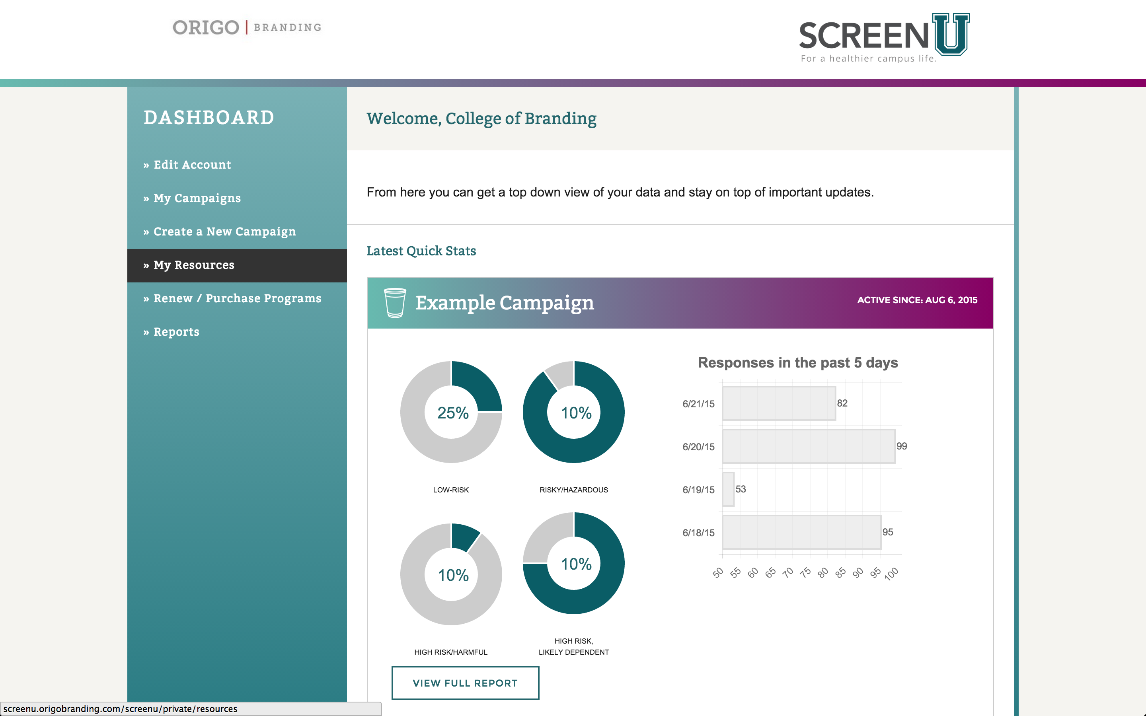Click the Example Campaign title
The height and width of the screenshot is (716, 1146).
(505, 303)
